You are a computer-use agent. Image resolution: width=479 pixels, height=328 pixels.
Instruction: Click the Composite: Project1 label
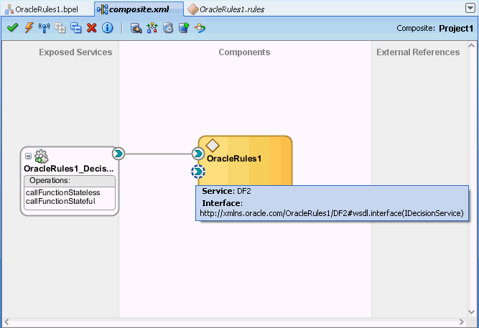434,28
